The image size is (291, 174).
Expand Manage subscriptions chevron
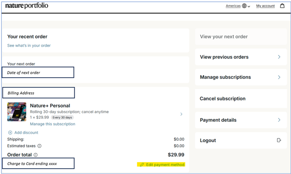click(279, 77)
